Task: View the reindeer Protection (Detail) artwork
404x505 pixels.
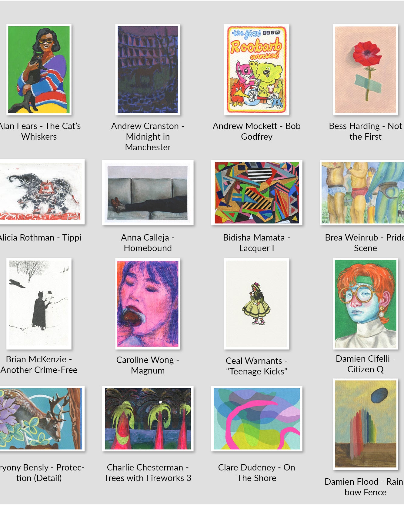Action: 42,419
